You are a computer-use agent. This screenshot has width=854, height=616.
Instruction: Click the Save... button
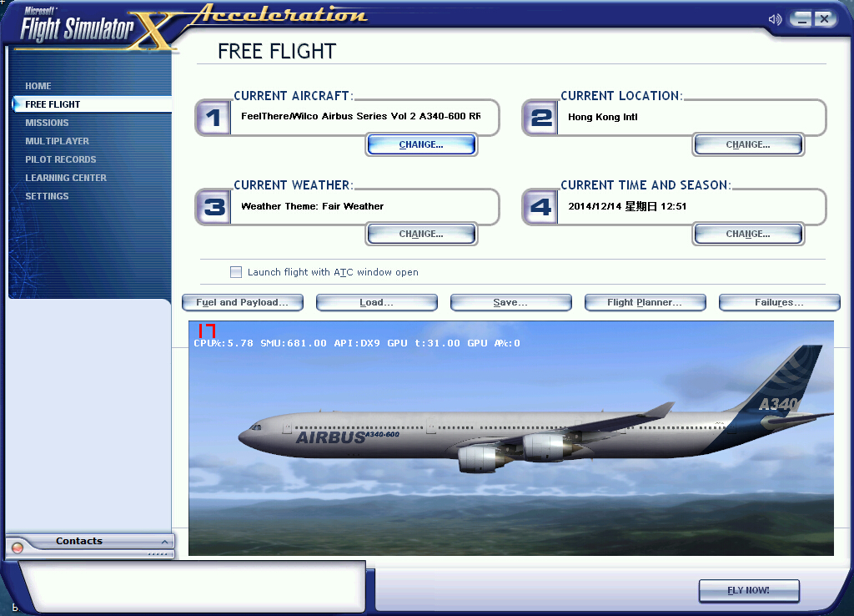pyautogui.click(x=511, y=302)
